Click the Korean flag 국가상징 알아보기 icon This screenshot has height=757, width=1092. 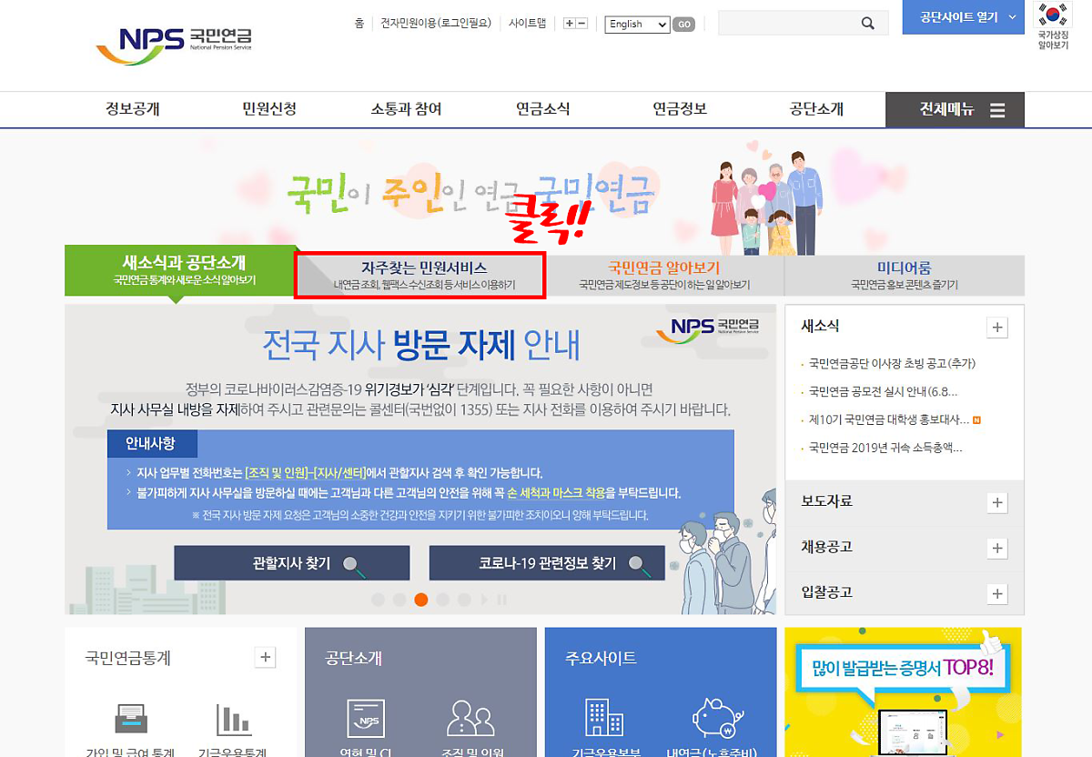1054,25
